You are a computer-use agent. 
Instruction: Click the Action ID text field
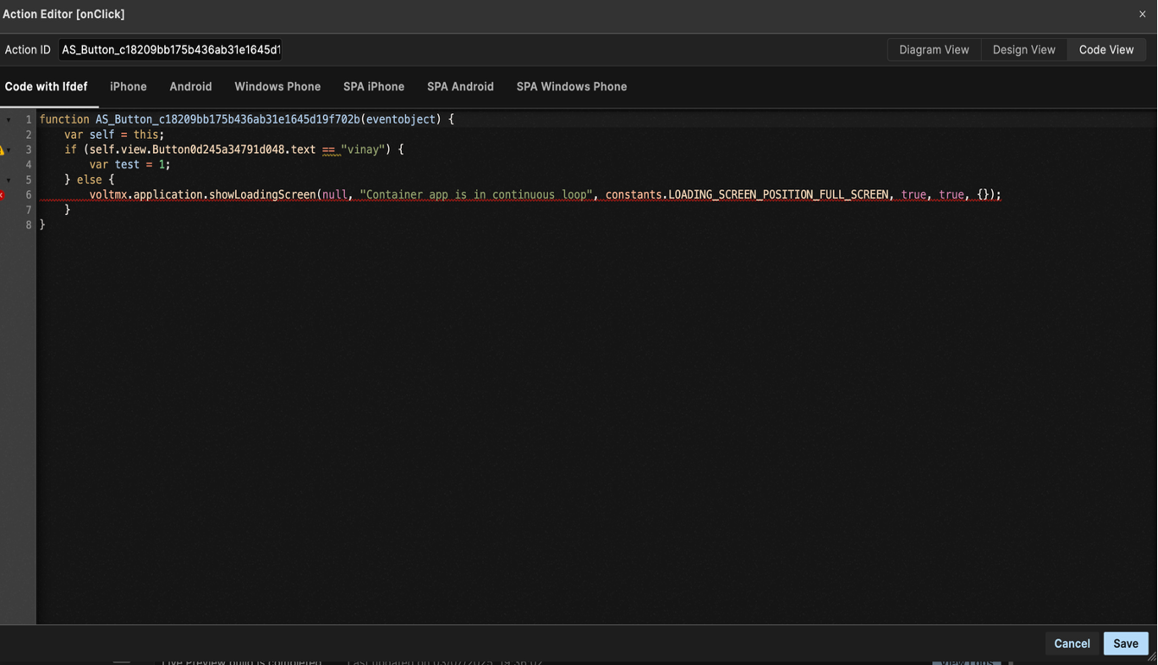(170, 50)
